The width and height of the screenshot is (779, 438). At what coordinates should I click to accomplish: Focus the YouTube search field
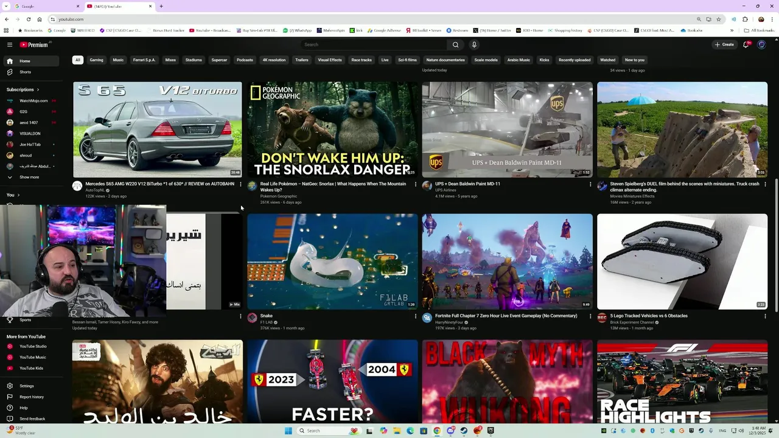374,44
